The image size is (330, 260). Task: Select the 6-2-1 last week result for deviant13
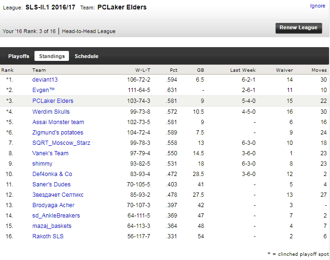[x=248, y=80]
